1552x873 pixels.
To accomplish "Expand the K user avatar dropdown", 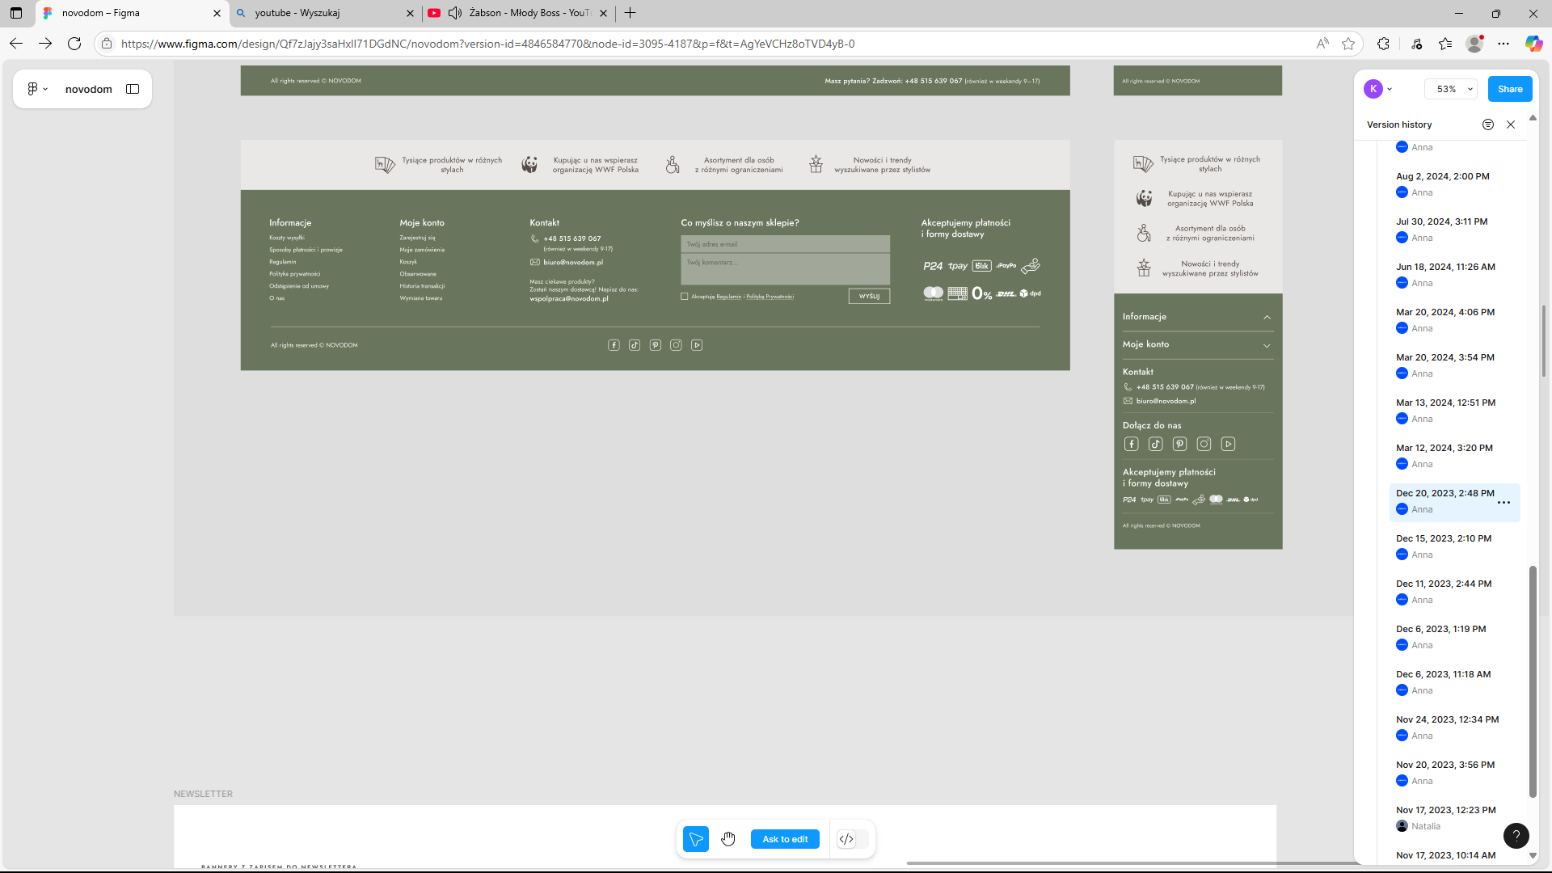I will (1378, 89).
